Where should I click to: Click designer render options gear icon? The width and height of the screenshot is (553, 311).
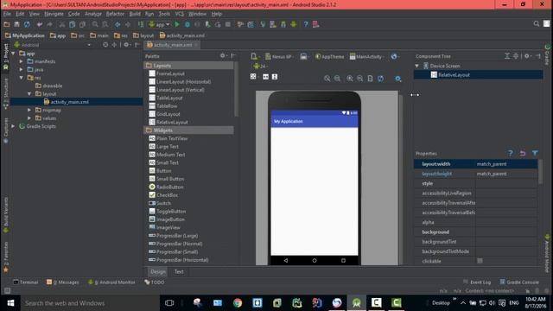[x=397, y=79]
